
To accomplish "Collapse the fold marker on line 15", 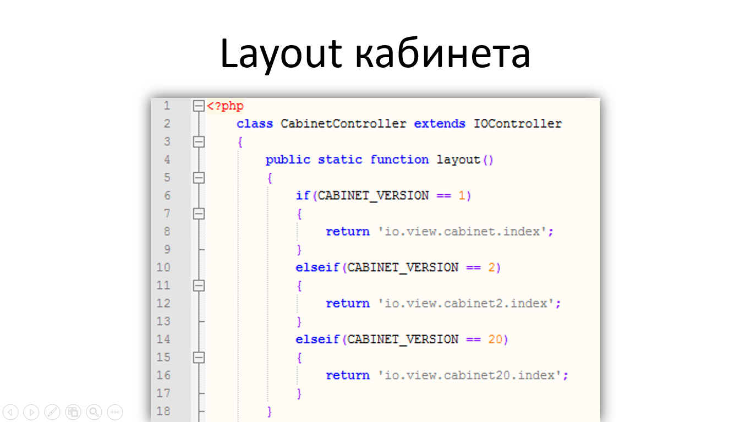I will tap(199, 357).
